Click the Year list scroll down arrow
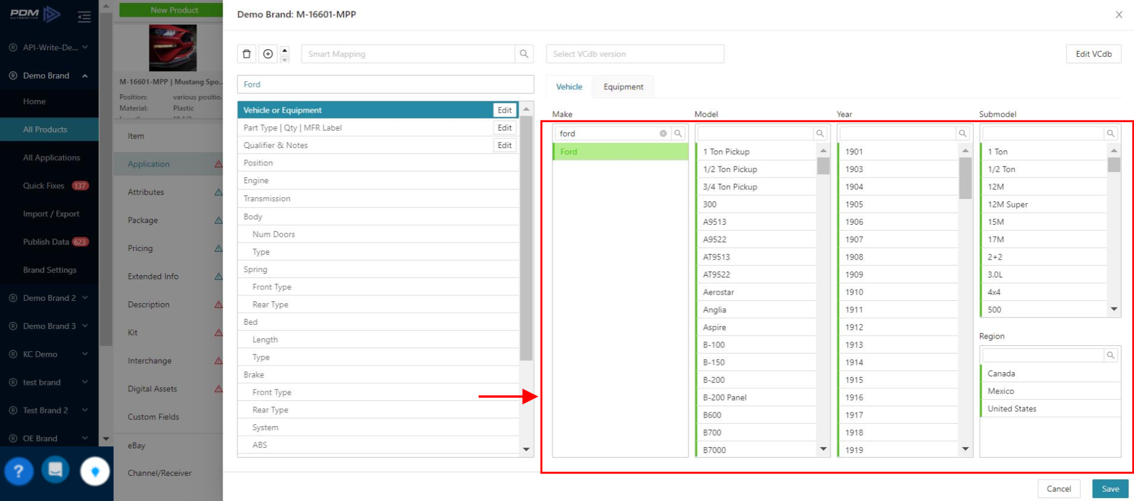1134x501 pixels. 965,449
